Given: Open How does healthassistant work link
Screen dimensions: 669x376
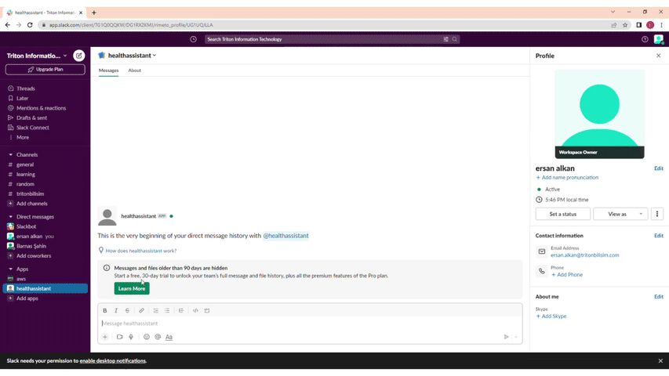Looking at the screenshot, I should (141, 251).
